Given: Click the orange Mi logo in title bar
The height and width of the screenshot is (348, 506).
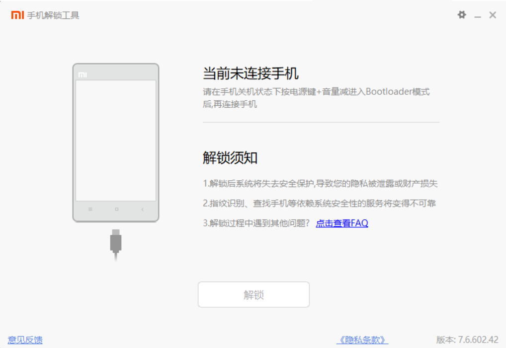Looking at the screenshot, I should pos(17,15).
